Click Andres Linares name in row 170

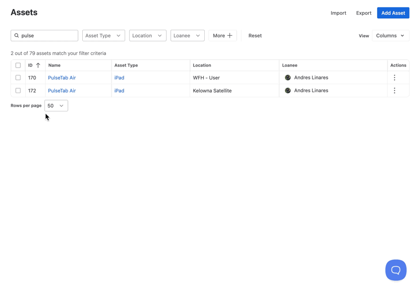point(311,77)
